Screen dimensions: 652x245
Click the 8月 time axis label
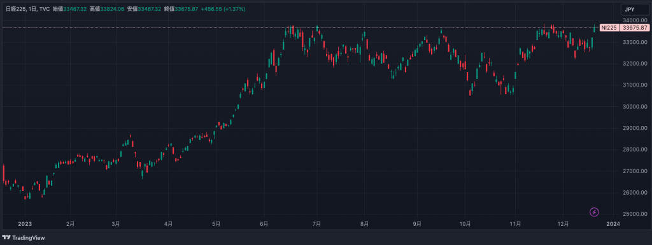[364, 224]
